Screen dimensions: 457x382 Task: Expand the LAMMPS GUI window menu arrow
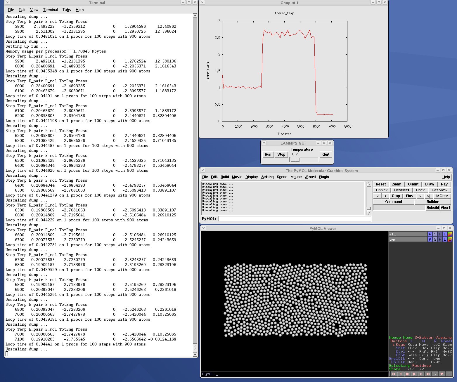(x=264, y=143)
